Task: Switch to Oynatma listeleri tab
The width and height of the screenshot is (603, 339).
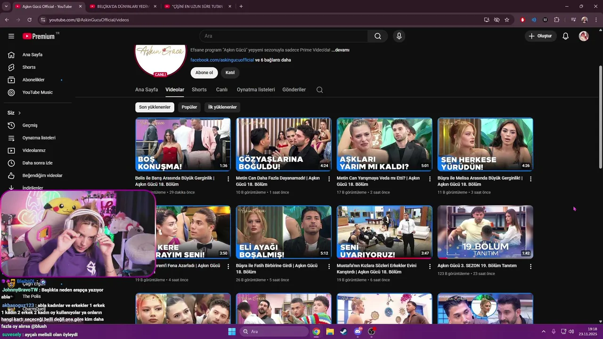Action: point(256,90)
